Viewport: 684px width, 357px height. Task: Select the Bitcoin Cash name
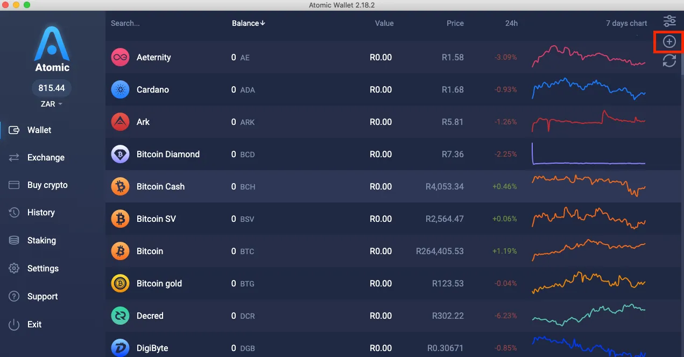tap(160, 186)
